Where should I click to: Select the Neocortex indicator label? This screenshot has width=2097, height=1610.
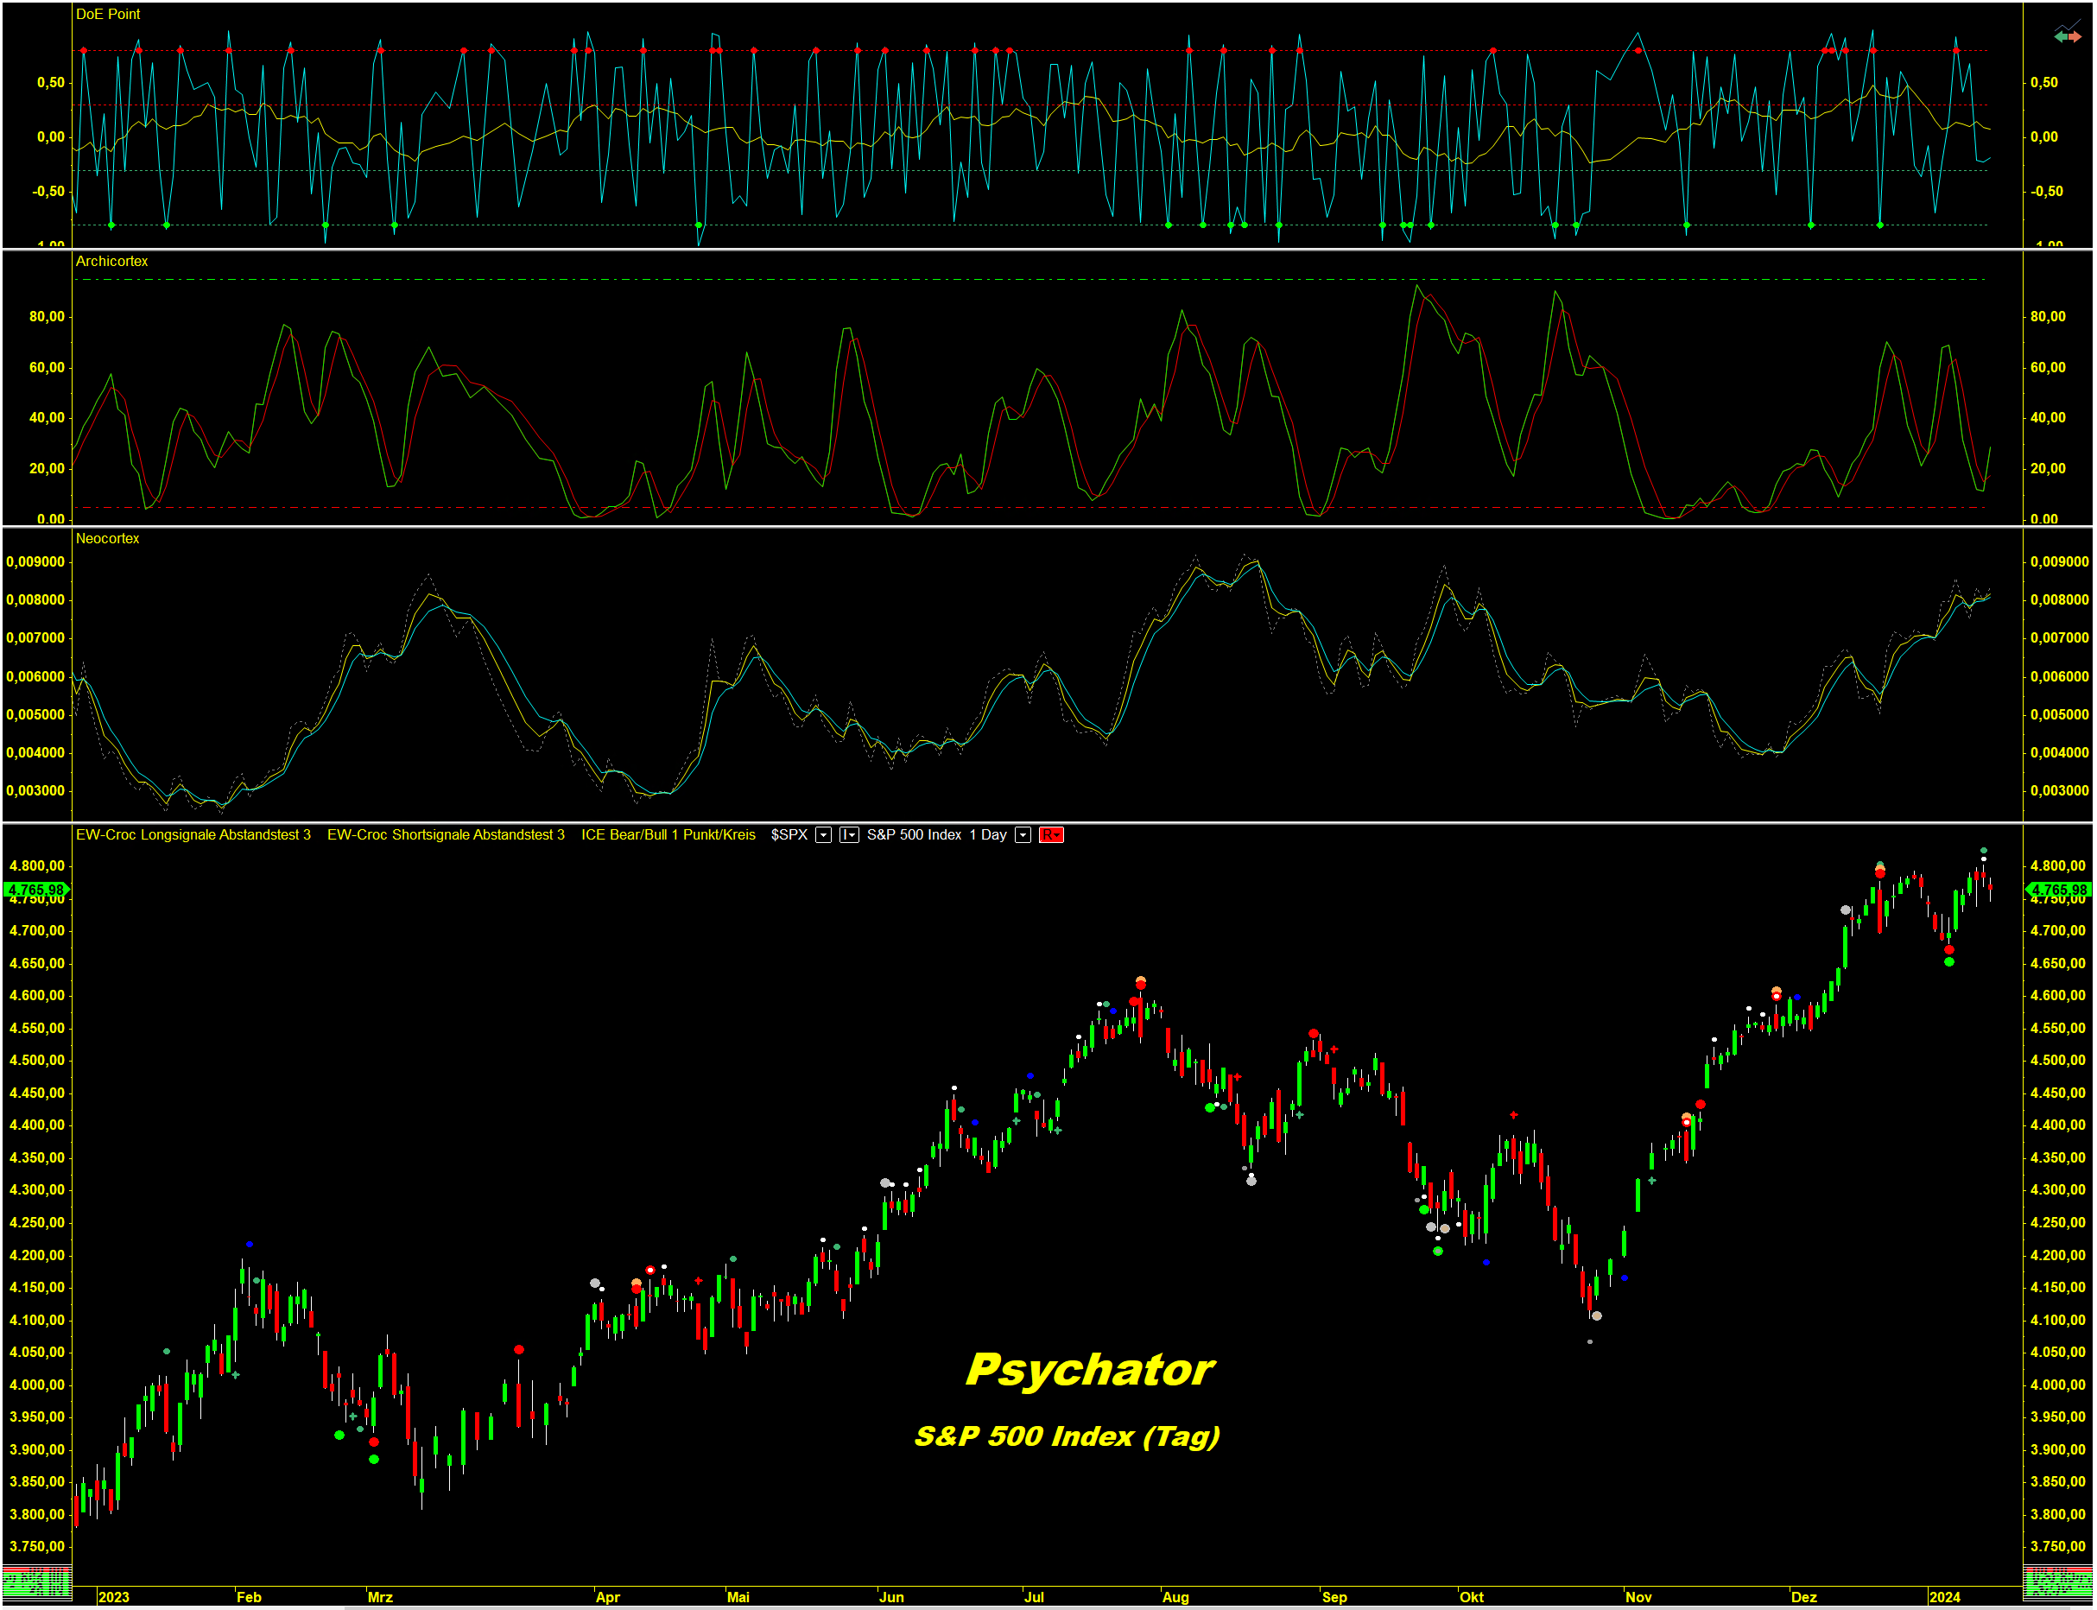click(x=107, y=539)
